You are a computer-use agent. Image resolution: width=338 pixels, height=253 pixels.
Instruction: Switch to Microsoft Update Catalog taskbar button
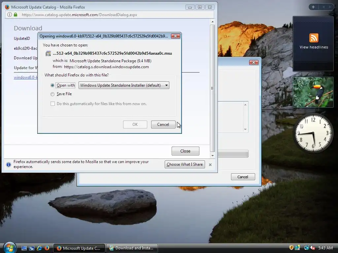[79, 248]
